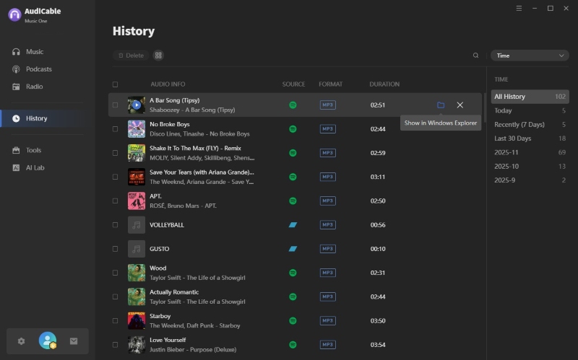Click the search magnifier icon
The width and height of the screenshot is (578, 360).
476,56
